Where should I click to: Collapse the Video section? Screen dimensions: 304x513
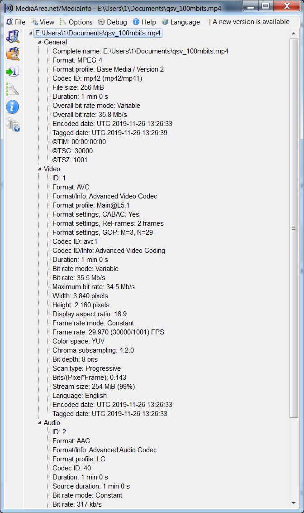tap(39, 169)
